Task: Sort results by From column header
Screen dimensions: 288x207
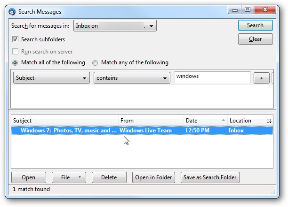Action: pos(151,121)
